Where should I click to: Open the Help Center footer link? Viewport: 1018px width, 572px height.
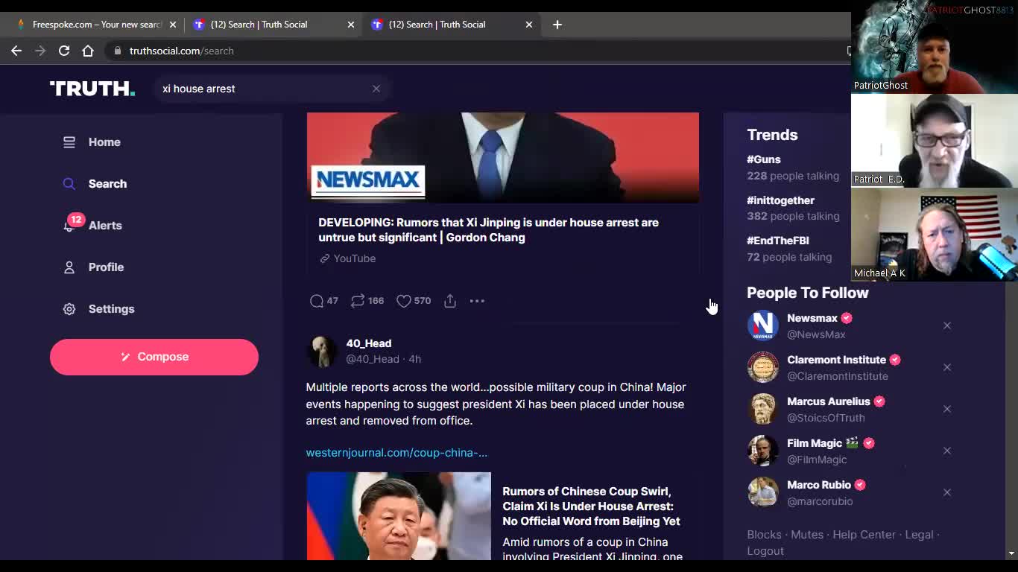864,535
